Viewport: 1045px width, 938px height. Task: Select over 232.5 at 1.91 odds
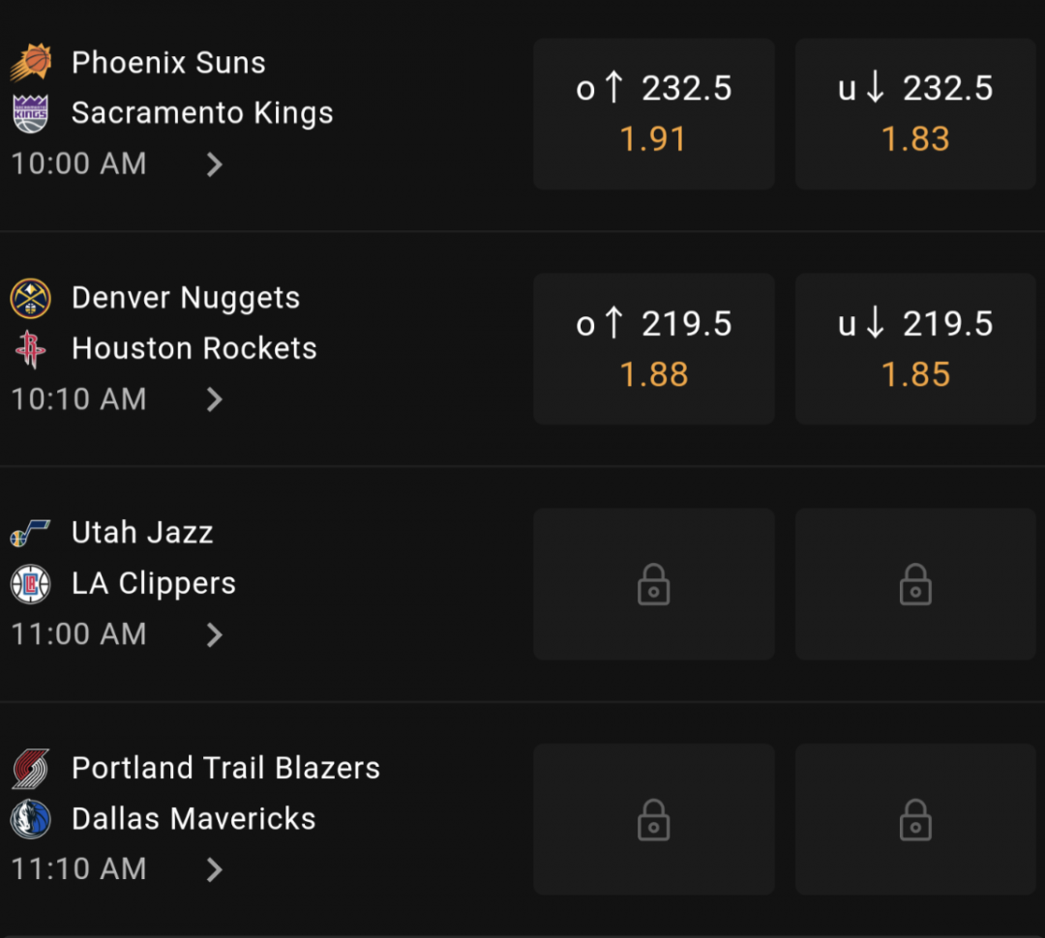654,114
